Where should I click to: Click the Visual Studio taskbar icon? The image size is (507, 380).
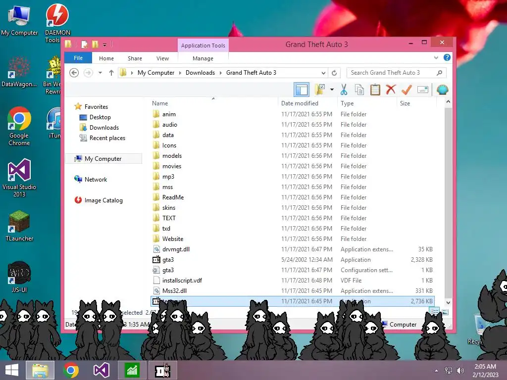coord(101,370)
